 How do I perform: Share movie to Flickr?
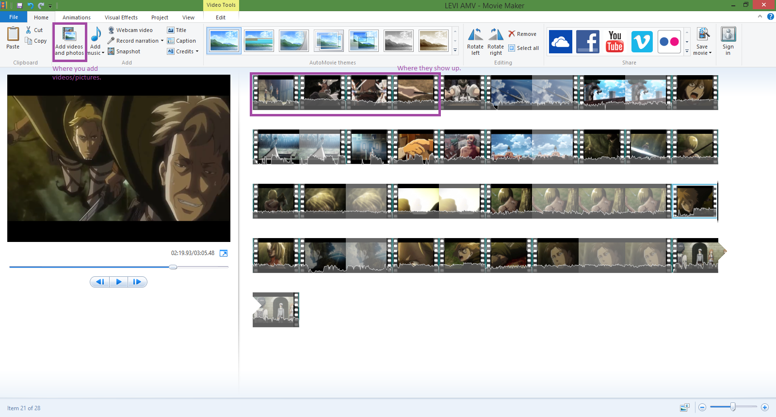point(669,42)
